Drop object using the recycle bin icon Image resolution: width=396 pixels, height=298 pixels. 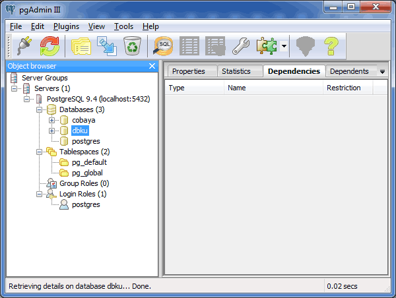point(132,46)
